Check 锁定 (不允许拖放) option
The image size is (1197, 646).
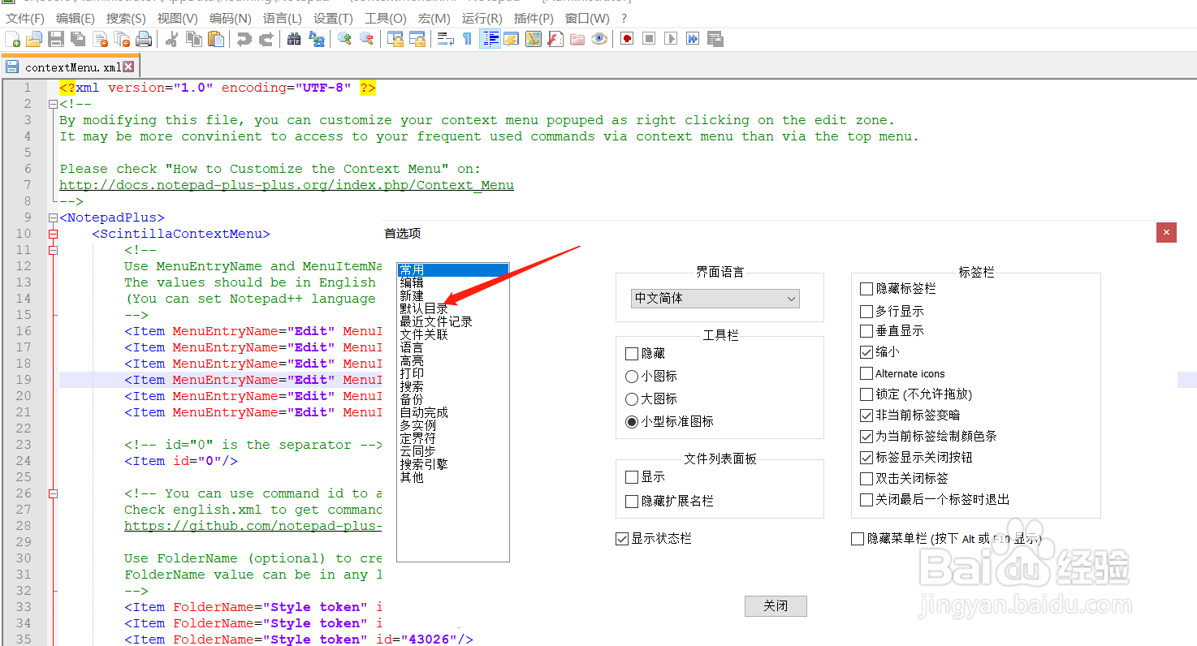[866, 394]
